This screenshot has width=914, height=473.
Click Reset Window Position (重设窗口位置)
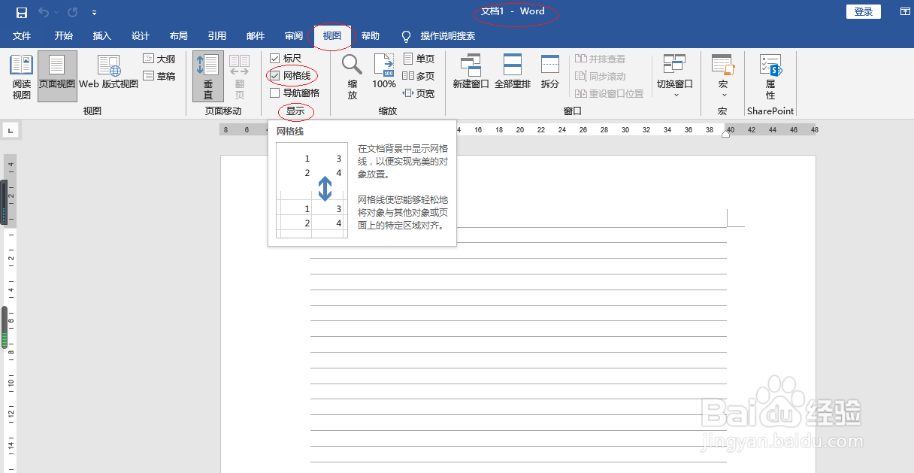(x=610, y=93)
